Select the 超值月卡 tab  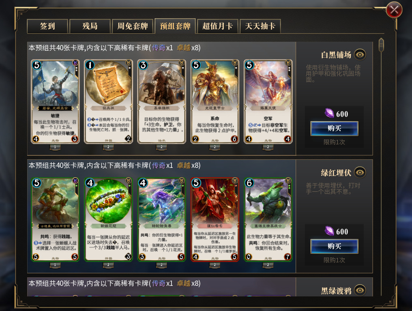pos(218,26)
